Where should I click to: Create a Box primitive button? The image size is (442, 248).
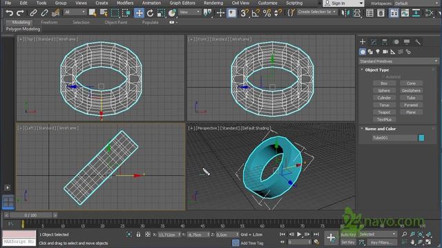pyautogui.click(x=384, y=83)
